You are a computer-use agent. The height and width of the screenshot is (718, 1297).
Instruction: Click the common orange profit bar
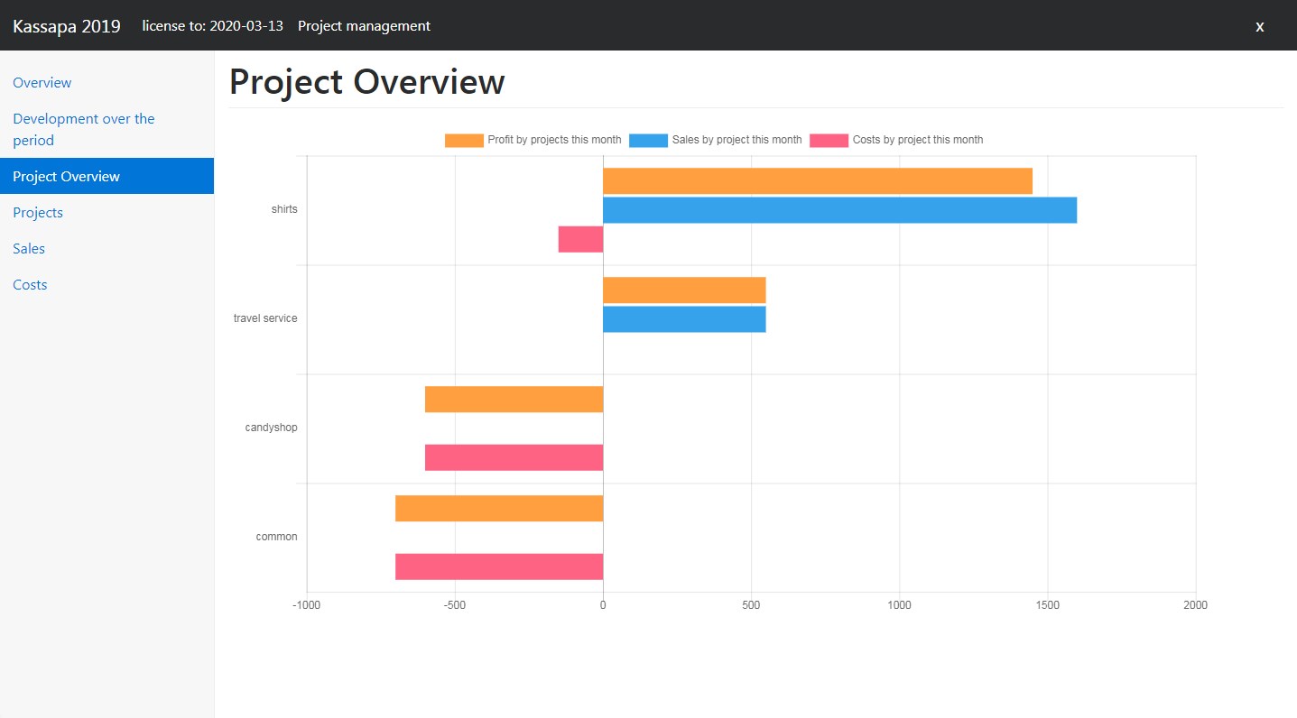[x=499, y=509]
